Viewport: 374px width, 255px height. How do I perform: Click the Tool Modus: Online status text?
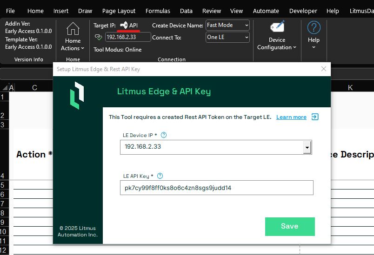pos(117,50)
